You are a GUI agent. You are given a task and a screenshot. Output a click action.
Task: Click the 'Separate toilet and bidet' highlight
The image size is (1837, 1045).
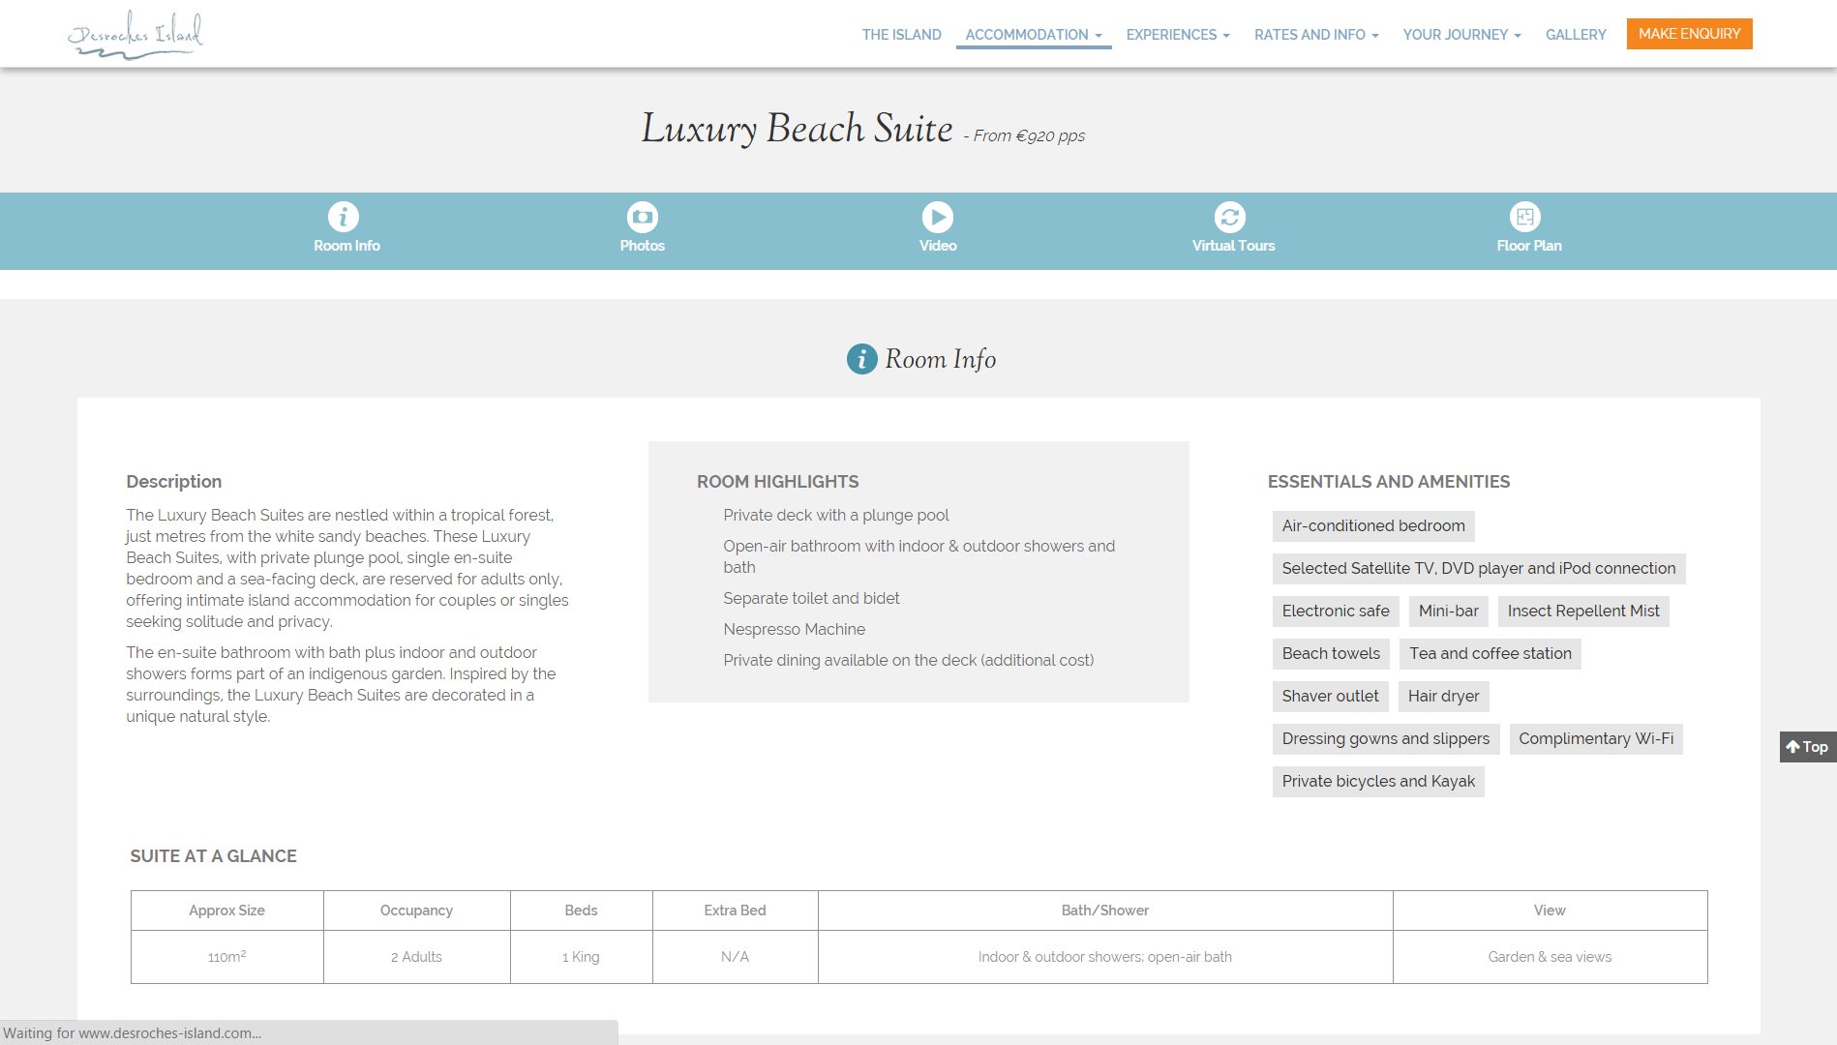(811, 599)
